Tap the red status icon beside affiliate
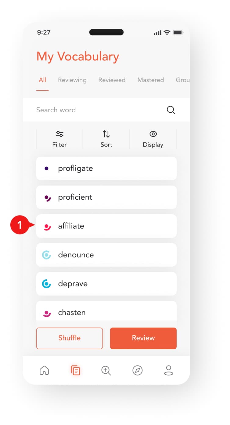The image size is (230, 425). click(x=47, y=226)
